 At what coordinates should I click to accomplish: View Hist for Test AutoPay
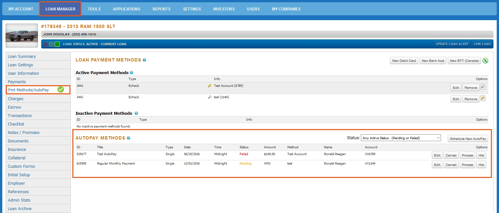[x=481, y=155]
